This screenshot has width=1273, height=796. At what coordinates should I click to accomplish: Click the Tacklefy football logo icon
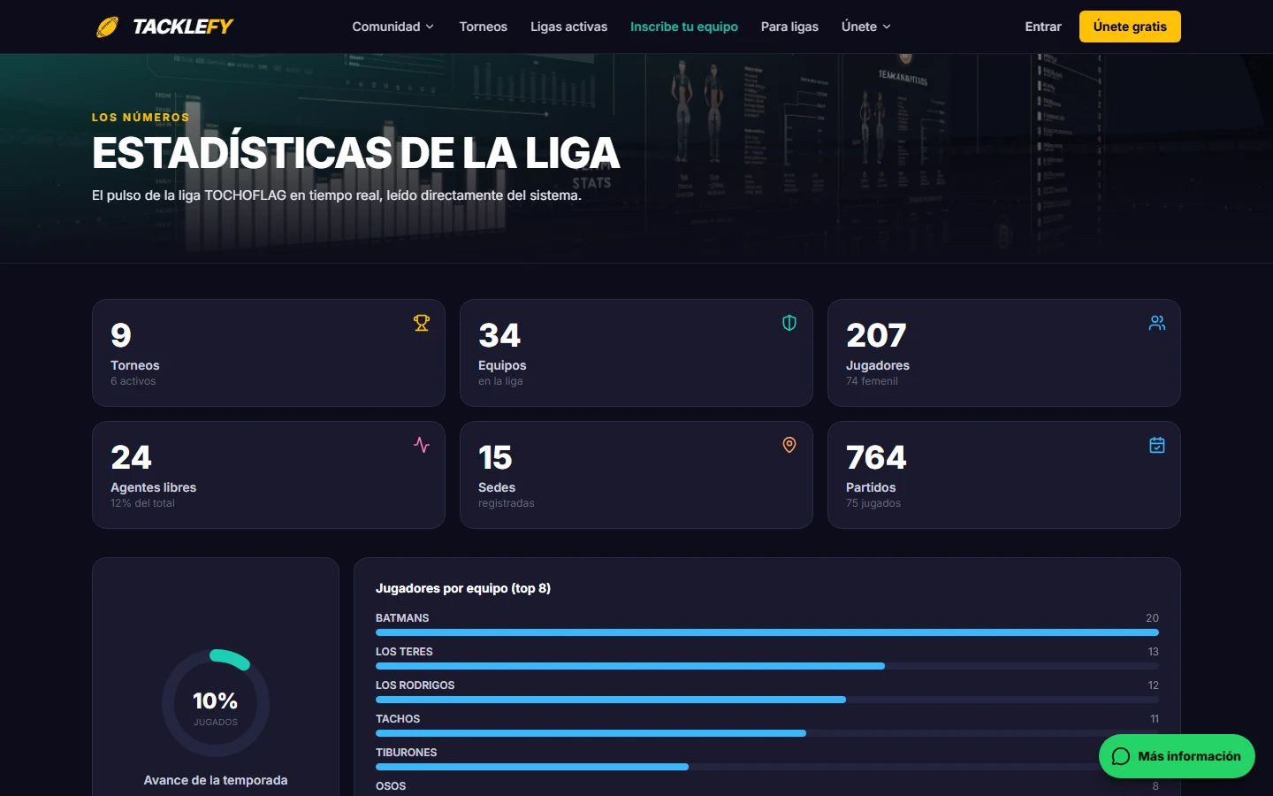[107, 27]
